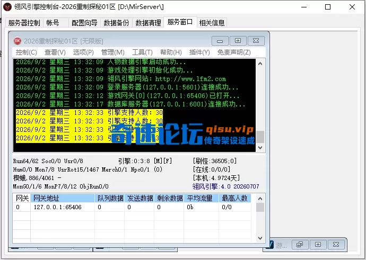Click the Run64/62 Soc0/0 Usr0/8 status text
The height and width of the screenshot is (260, 366).
(48, 161)
